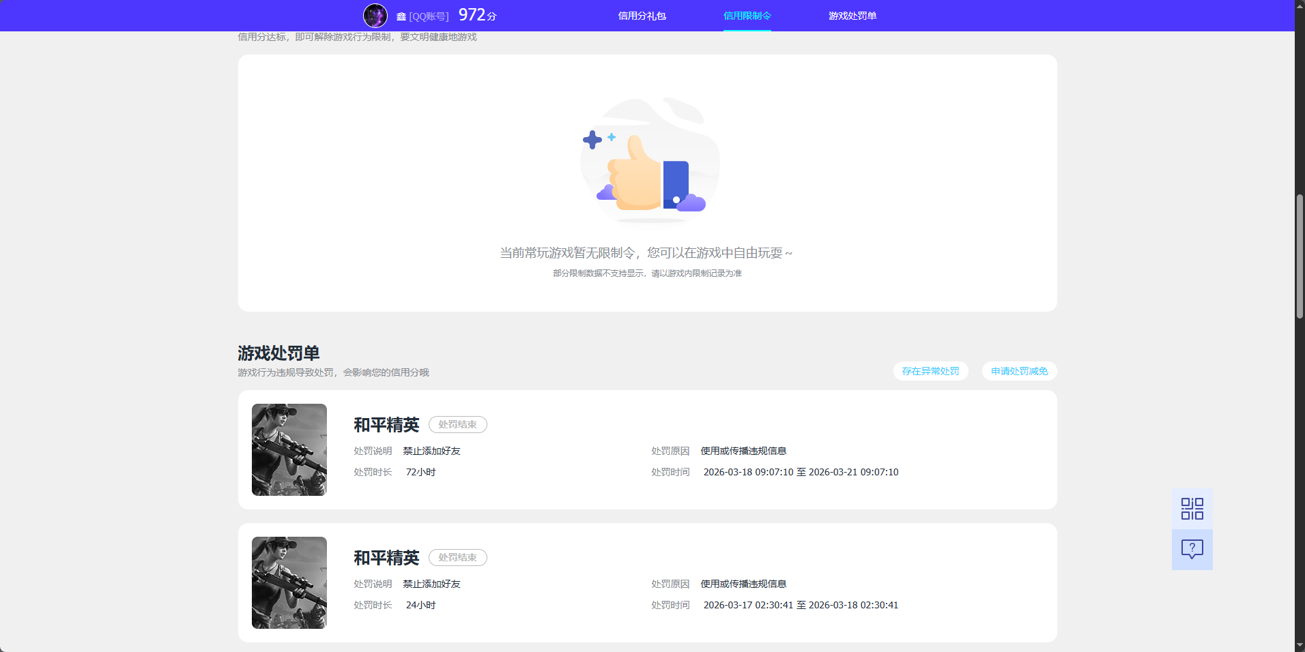The image size is (1305, 652).
Task: Click the 72小时 penalty duration
Action: [420, 472]
